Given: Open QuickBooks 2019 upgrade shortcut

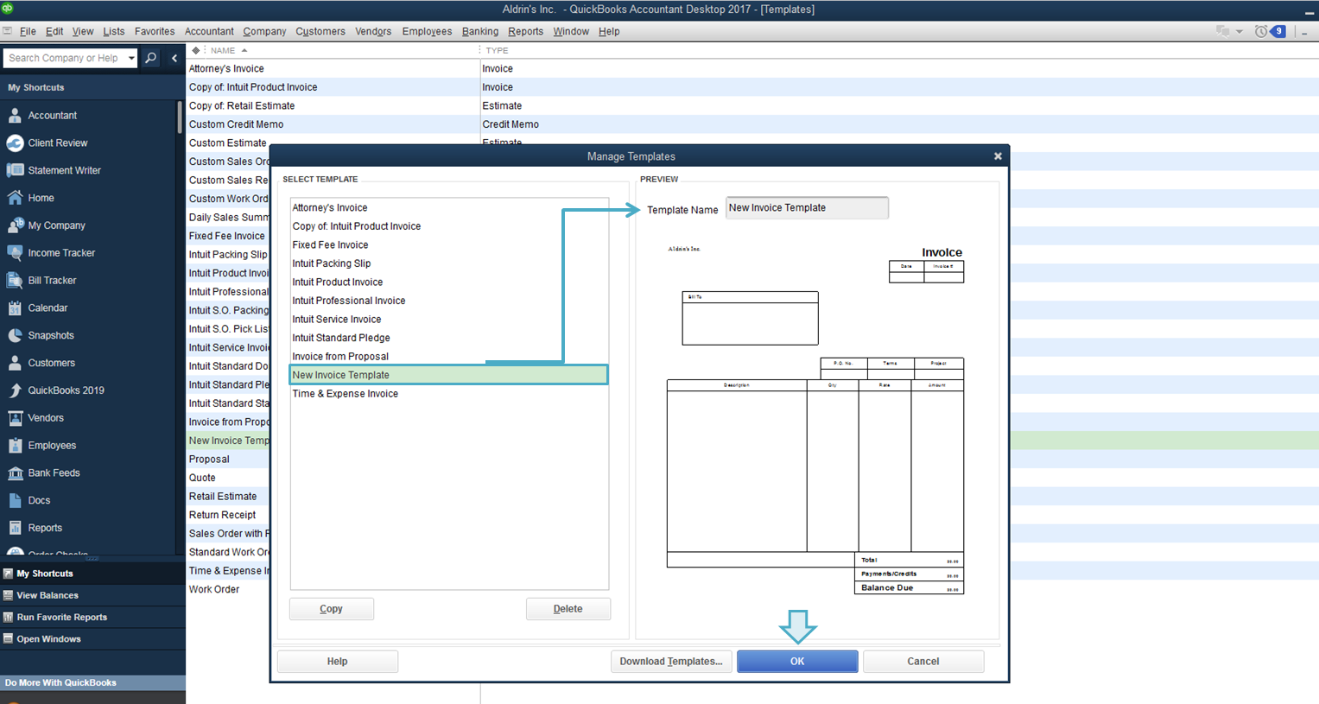Looking at the screenshot, I should [x=66, y=390].
